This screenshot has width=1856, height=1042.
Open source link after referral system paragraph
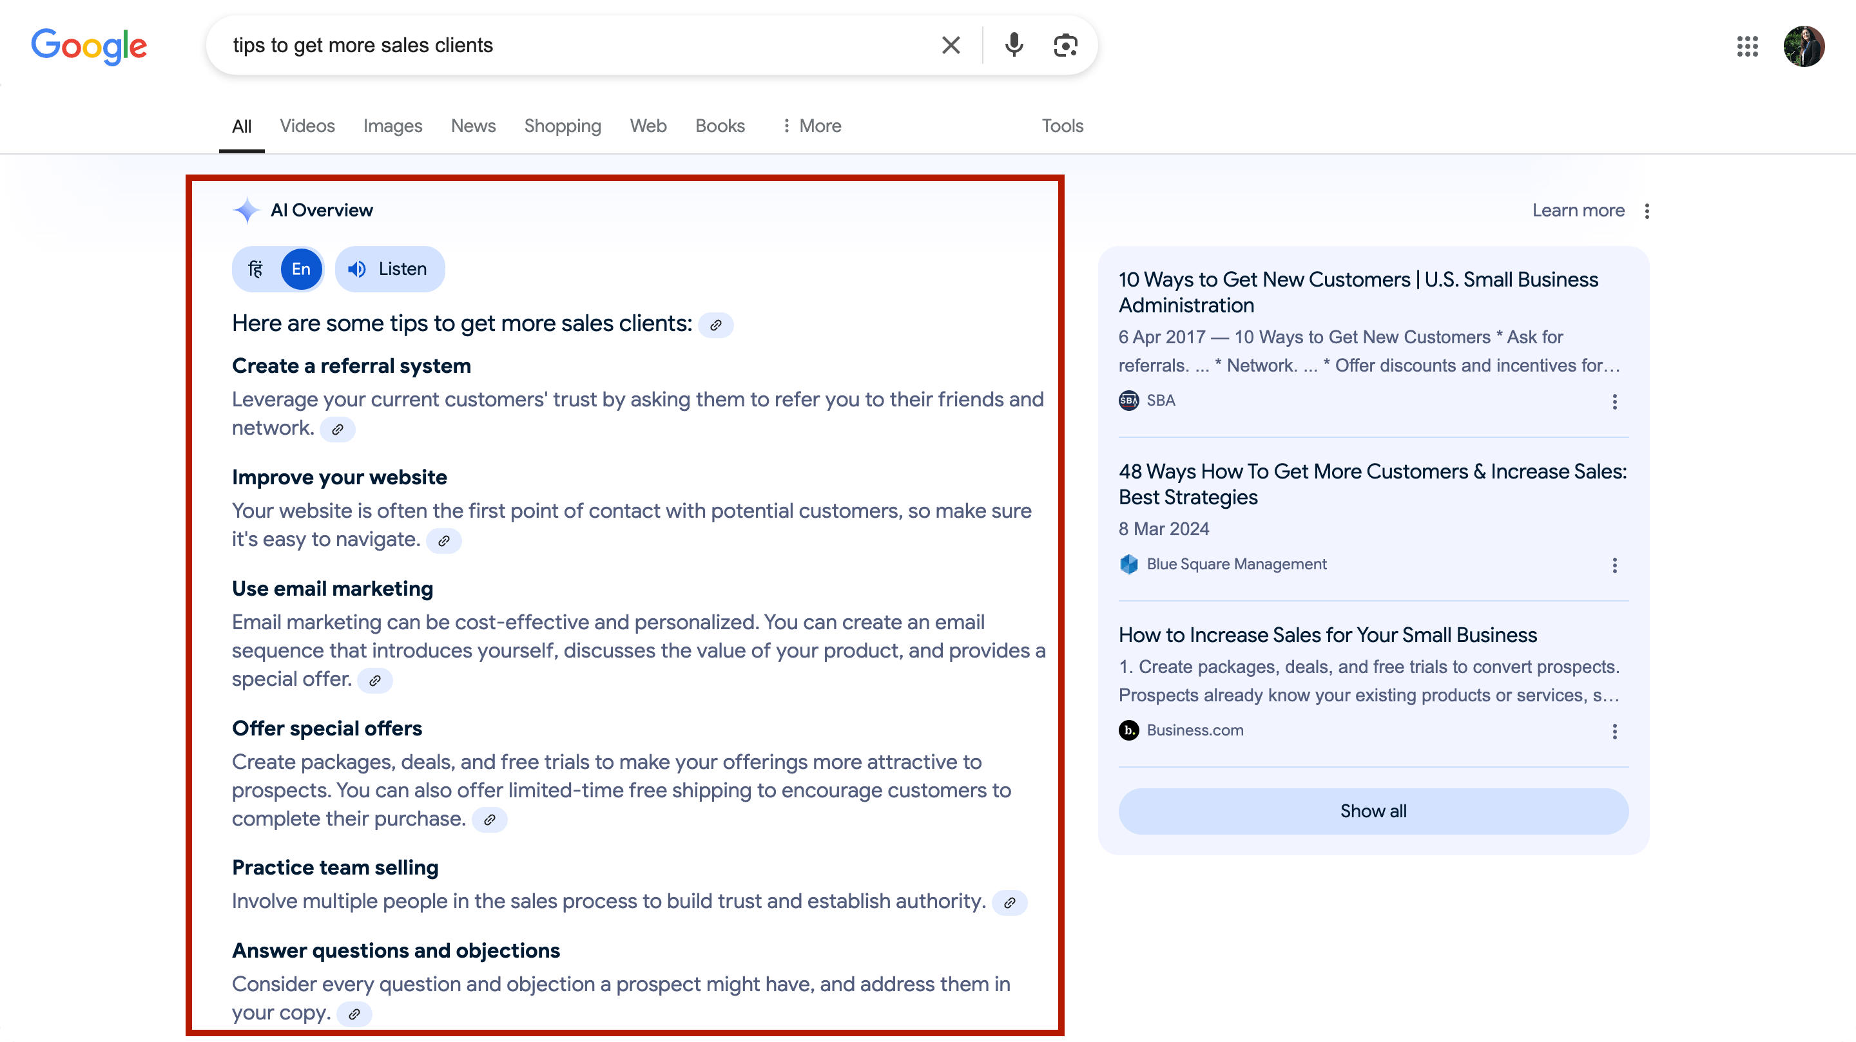[x=337, y=430]
